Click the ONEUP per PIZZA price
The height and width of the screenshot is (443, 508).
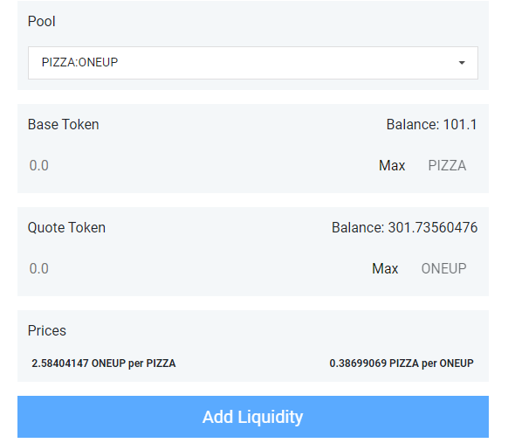click(104, 363)
